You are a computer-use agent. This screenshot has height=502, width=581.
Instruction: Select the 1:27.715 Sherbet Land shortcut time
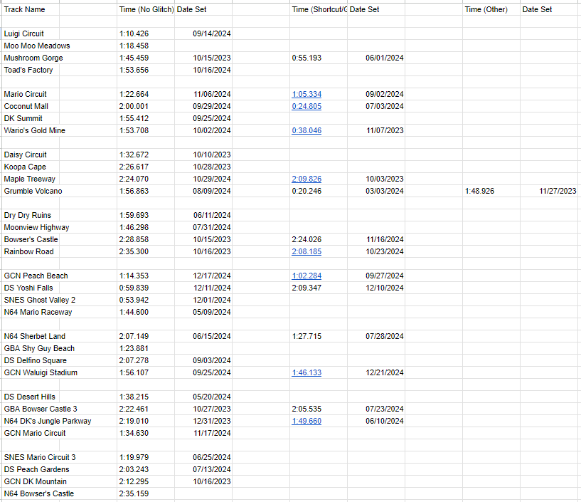(x=319, y=336)
